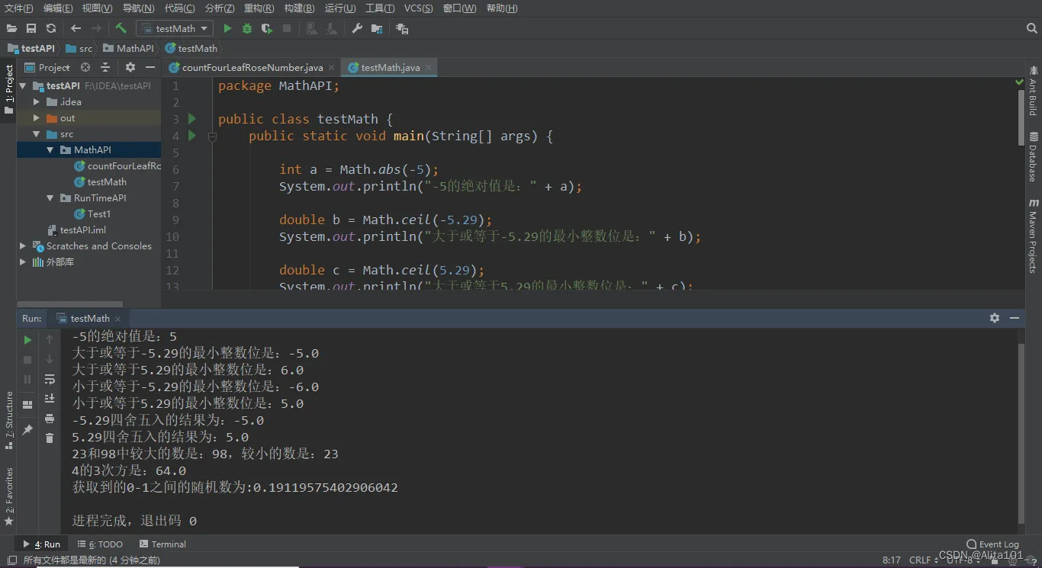Collapse the MathAPI package
1042x568 pixels.
[x=50, y=150]
